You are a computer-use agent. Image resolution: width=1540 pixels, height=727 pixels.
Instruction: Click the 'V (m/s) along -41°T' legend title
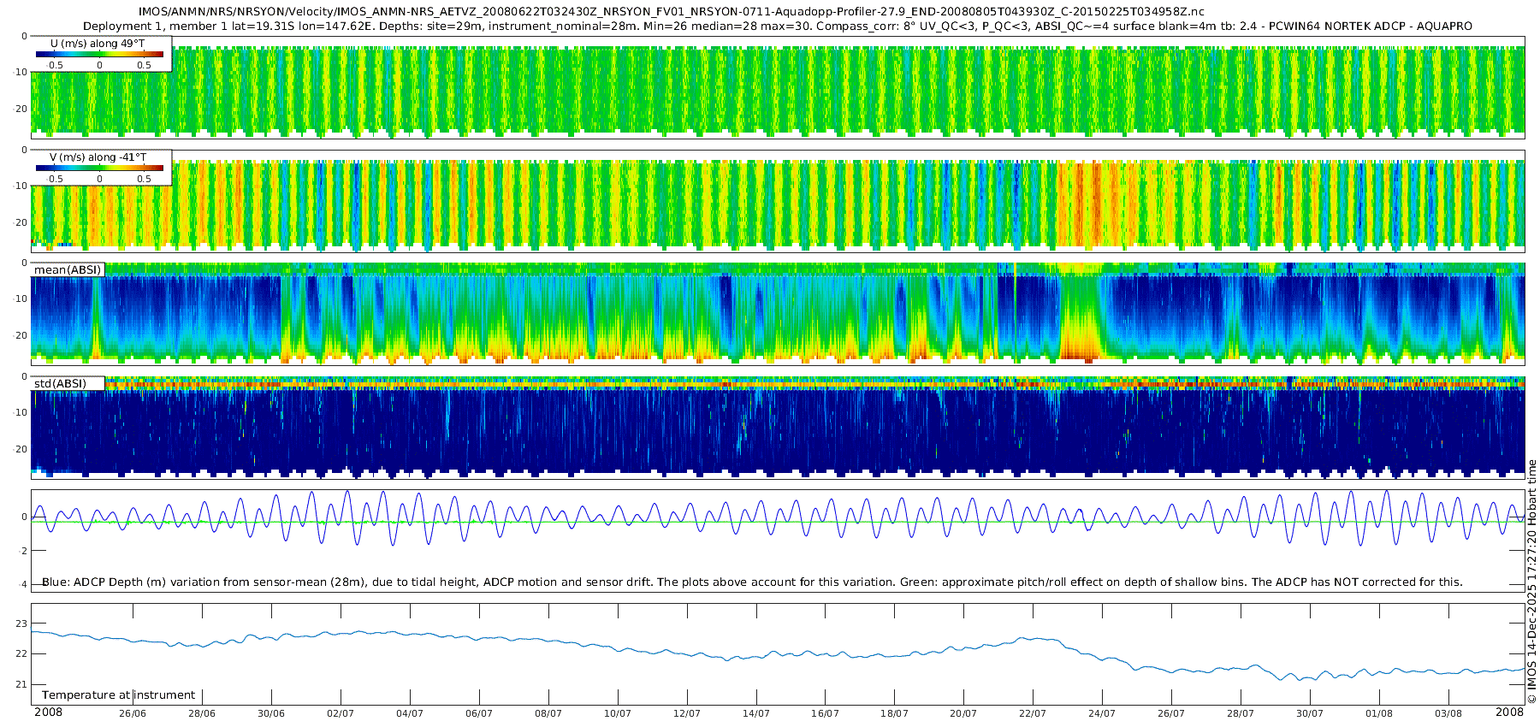(98, 157)
